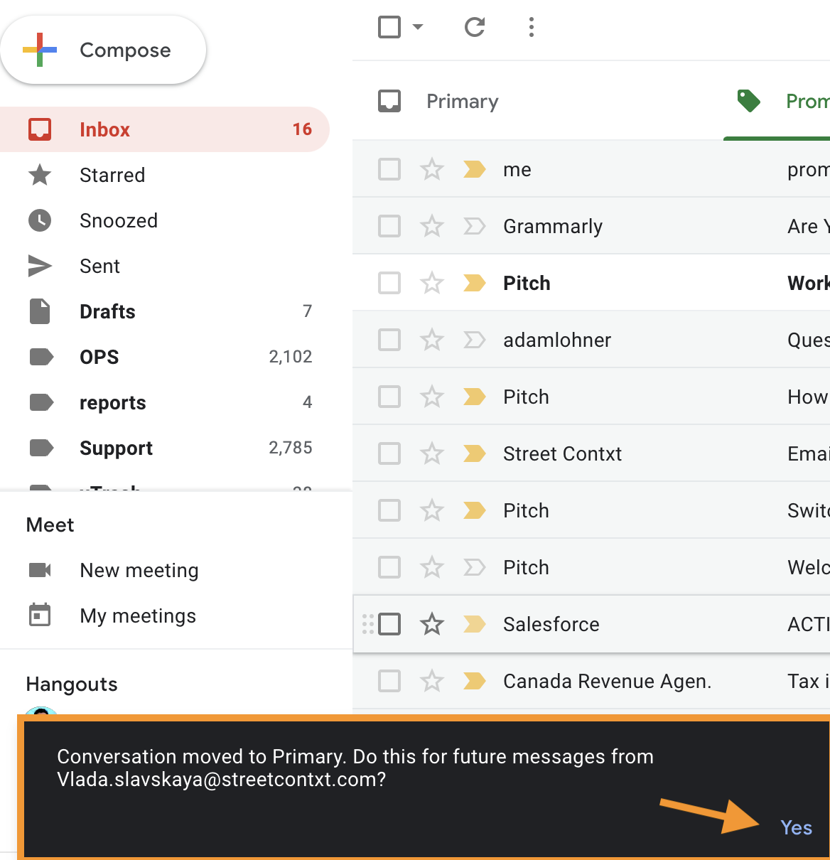The width and height of the screenshot is (830, 860).
Task: Tick the select-all checkbox in the toolbar
Action: click(389, 27)
